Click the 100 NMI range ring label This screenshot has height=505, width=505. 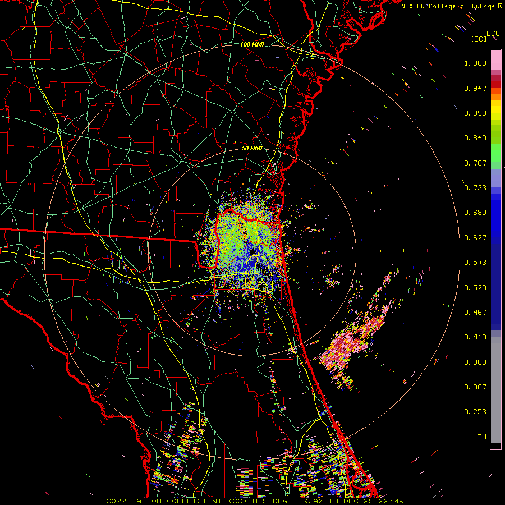pos(252,44)
